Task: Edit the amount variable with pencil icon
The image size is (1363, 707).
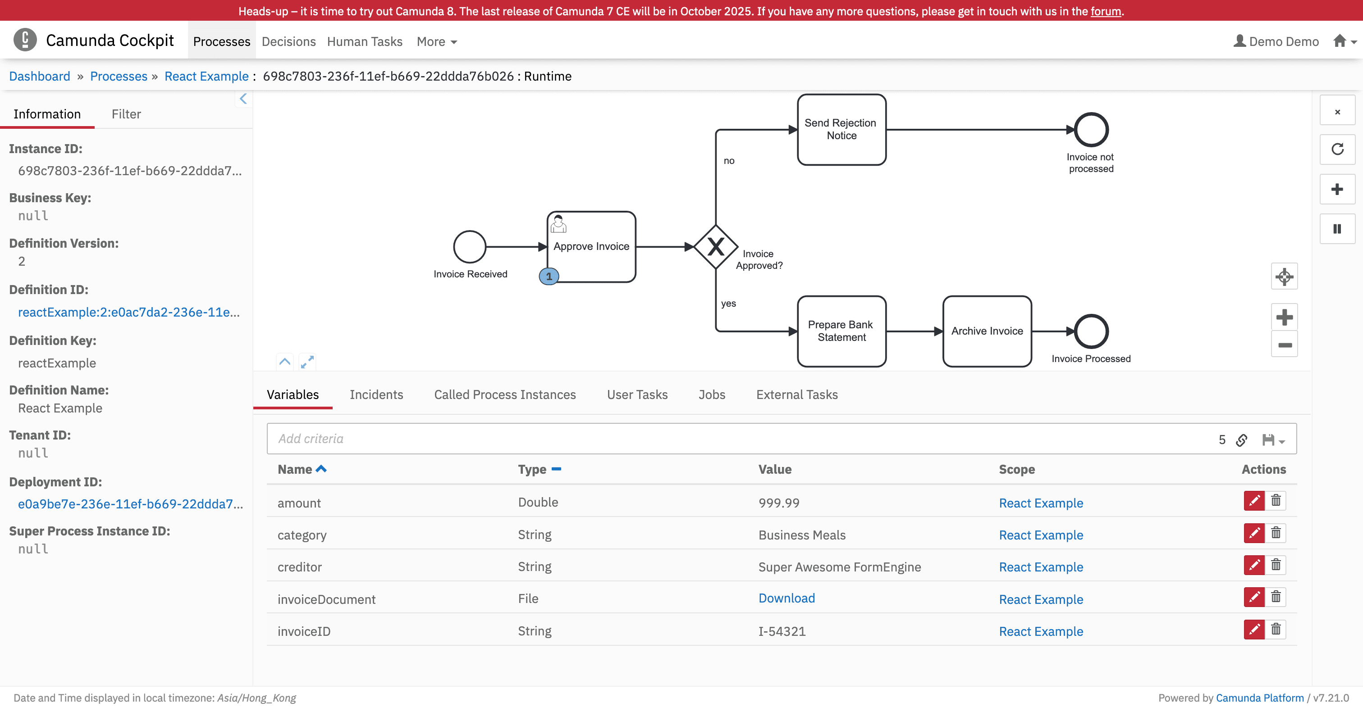Action: point(1253,500)
